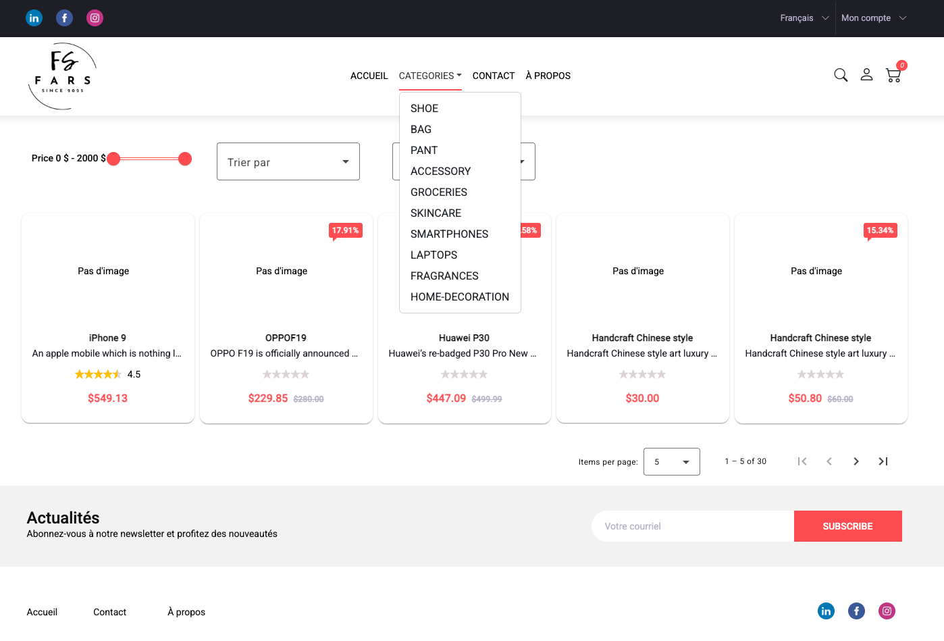Screen dimensions: 944x641
Task: Open the CONTACT navigation link
Action: [x=493, y=76]
